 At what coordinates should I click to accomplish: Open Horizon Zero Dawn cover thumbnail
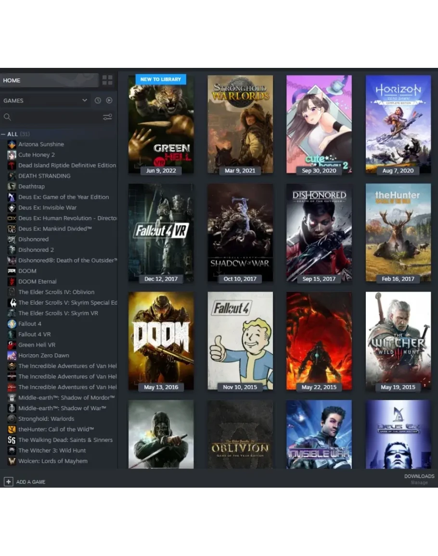(398, 124)
